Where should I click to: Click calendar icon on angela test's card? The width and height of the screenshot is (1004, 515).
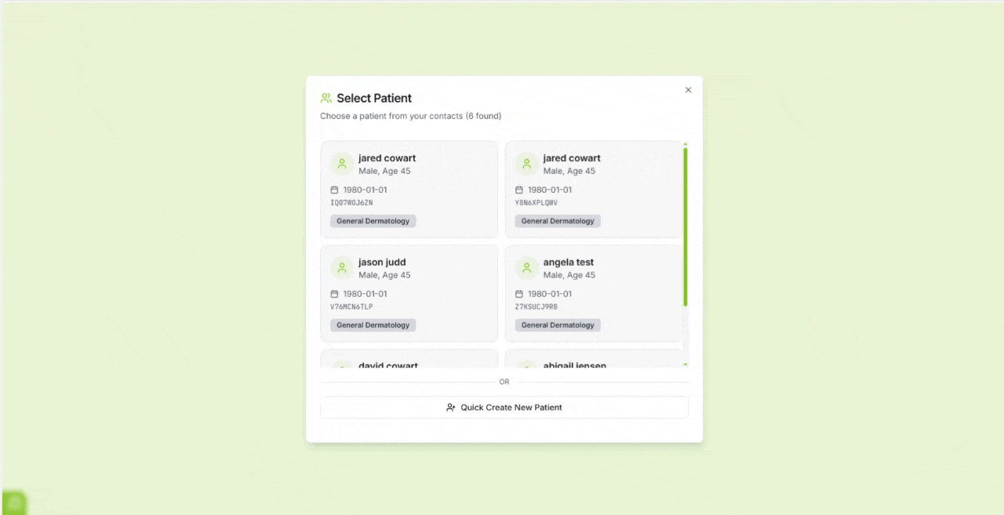[519, 294]
